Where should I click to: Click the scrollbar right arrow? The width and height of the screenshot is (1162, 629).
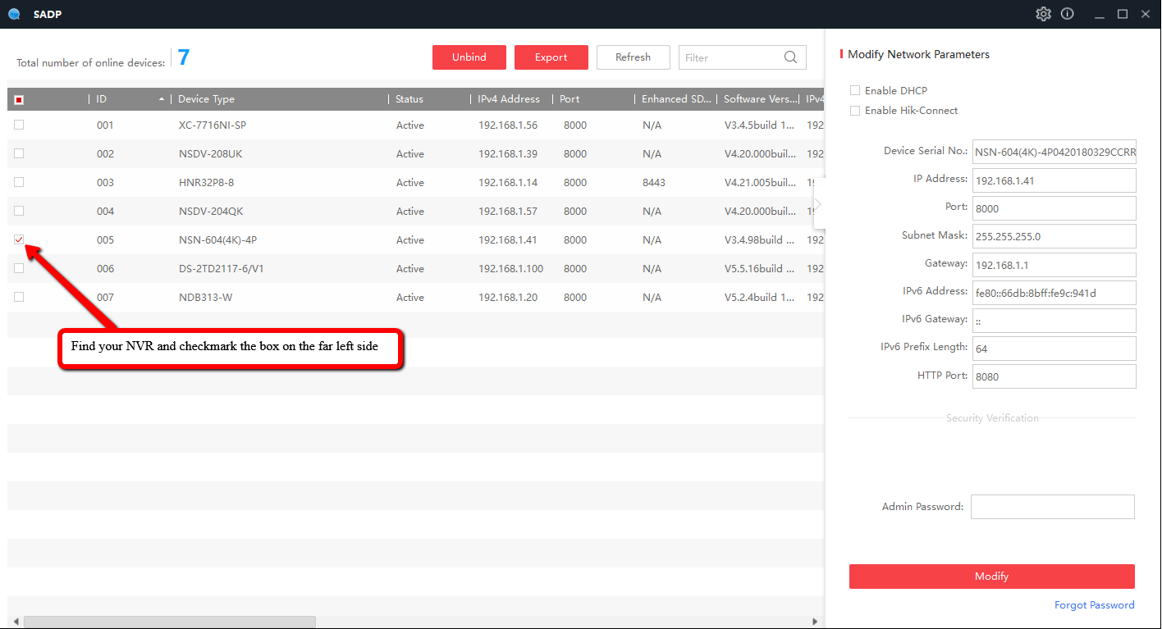(x=815, y=622)
